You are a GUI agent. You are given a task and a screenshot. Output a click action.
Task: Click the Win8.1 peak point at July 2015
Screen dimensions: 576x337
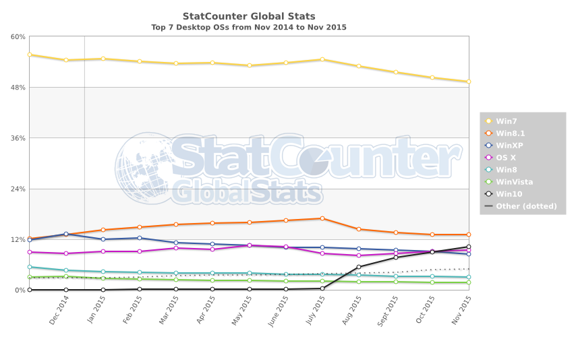[x=322, y=218]
